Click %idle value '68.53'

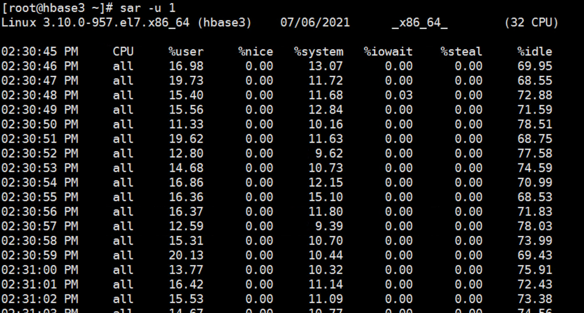pos(535,197)
